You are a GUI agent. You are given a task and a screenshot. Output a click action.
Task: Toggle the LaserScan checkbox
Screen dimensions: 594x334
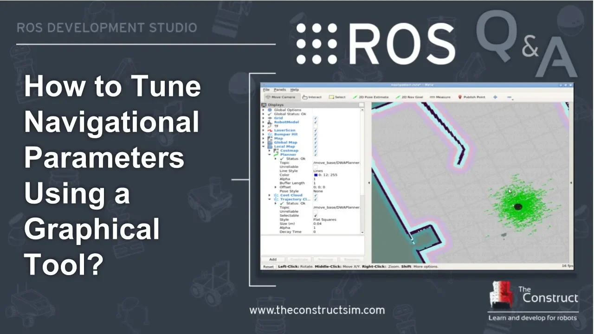316,130
